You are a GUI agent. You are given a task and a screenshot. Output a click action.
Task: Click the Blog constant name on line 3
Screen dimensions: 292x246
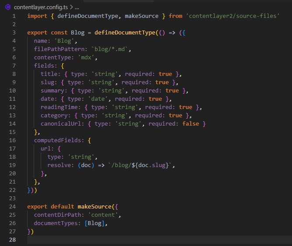point(77,33)
